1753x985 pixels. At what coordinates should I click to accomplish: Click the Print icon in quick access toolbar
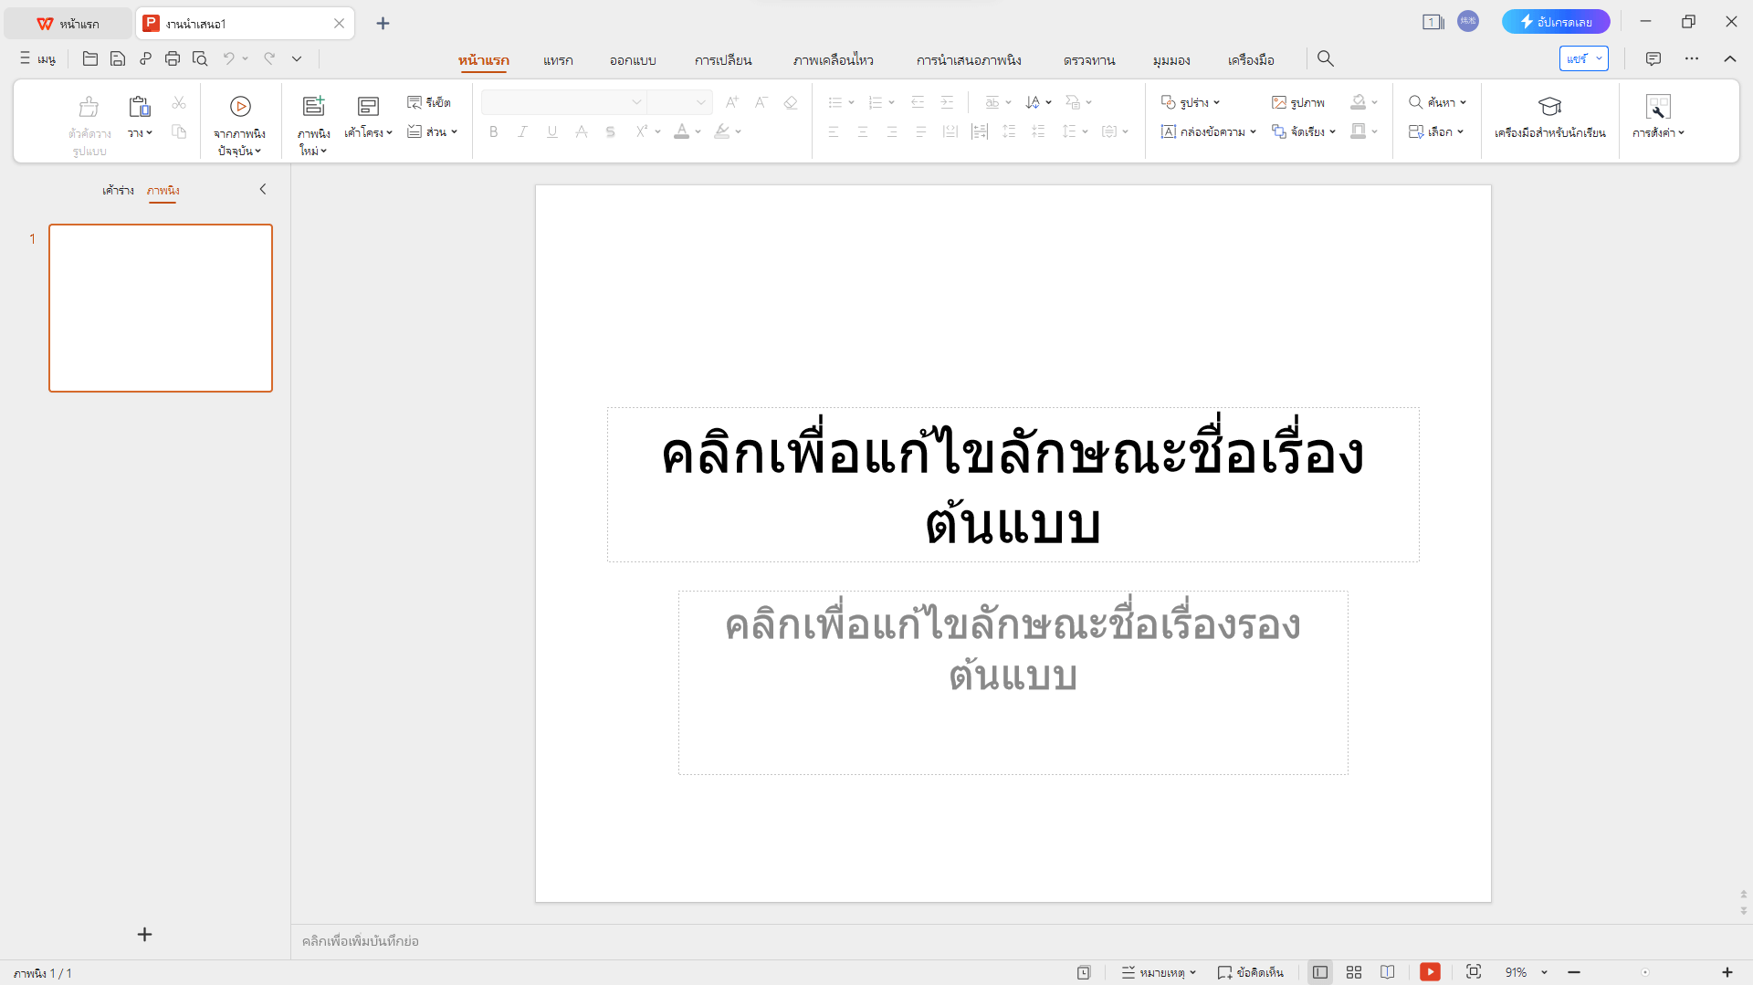(173, 58)
